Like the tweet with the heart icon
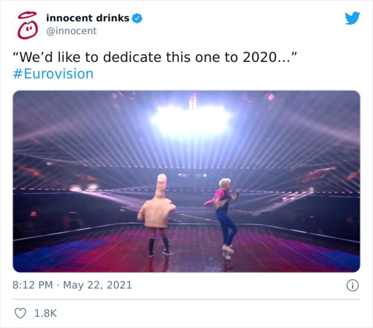 (x=21, y=313)
